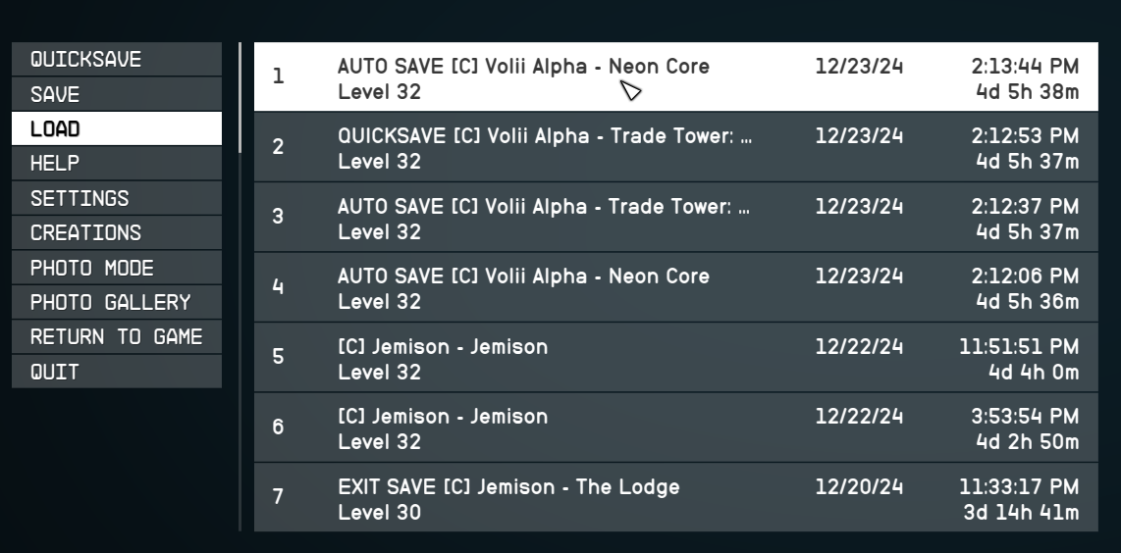Open Settings from the pause menu

(117, 198)
